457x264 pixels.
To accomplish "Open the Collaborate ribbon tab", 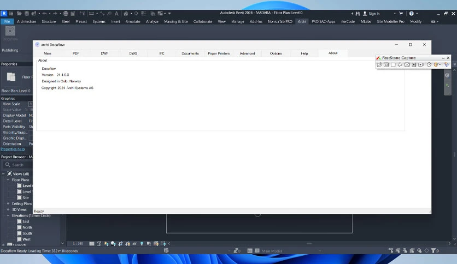I will tap(203, 21).
